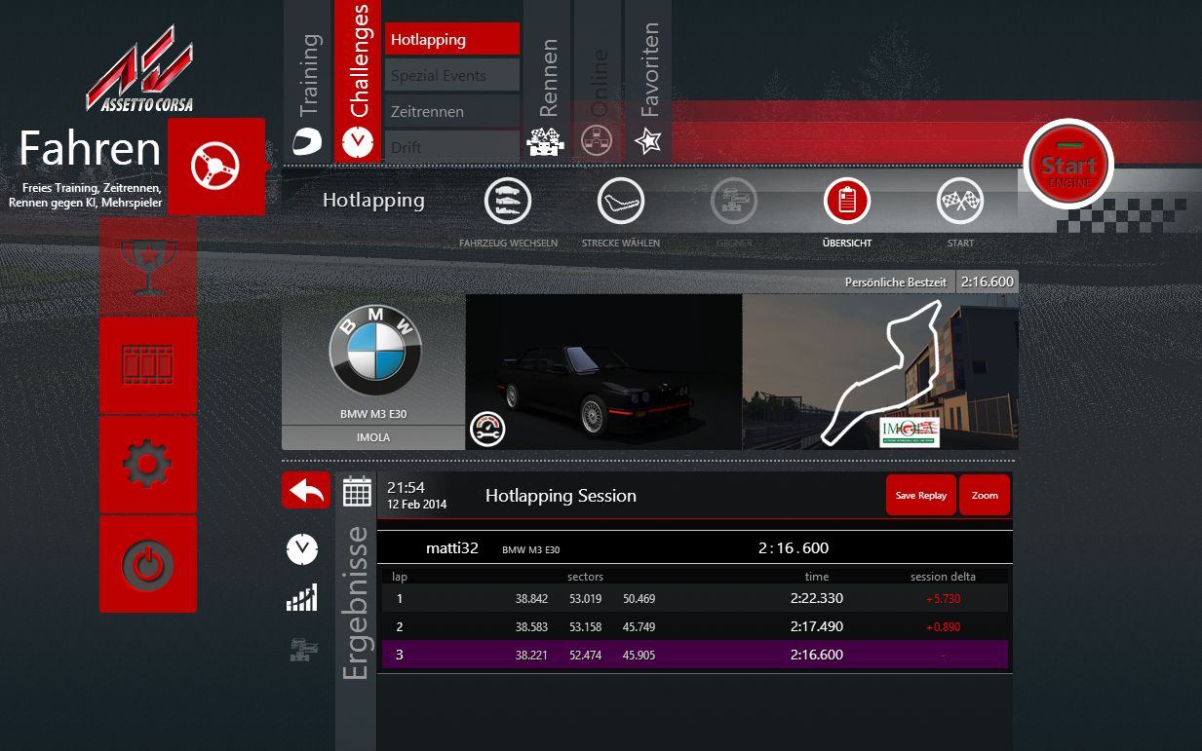The width and height of the screenshot is (1202, 751).
Task: Click the sectors column header
Action: pyautogui.click(x=585, y=577)
